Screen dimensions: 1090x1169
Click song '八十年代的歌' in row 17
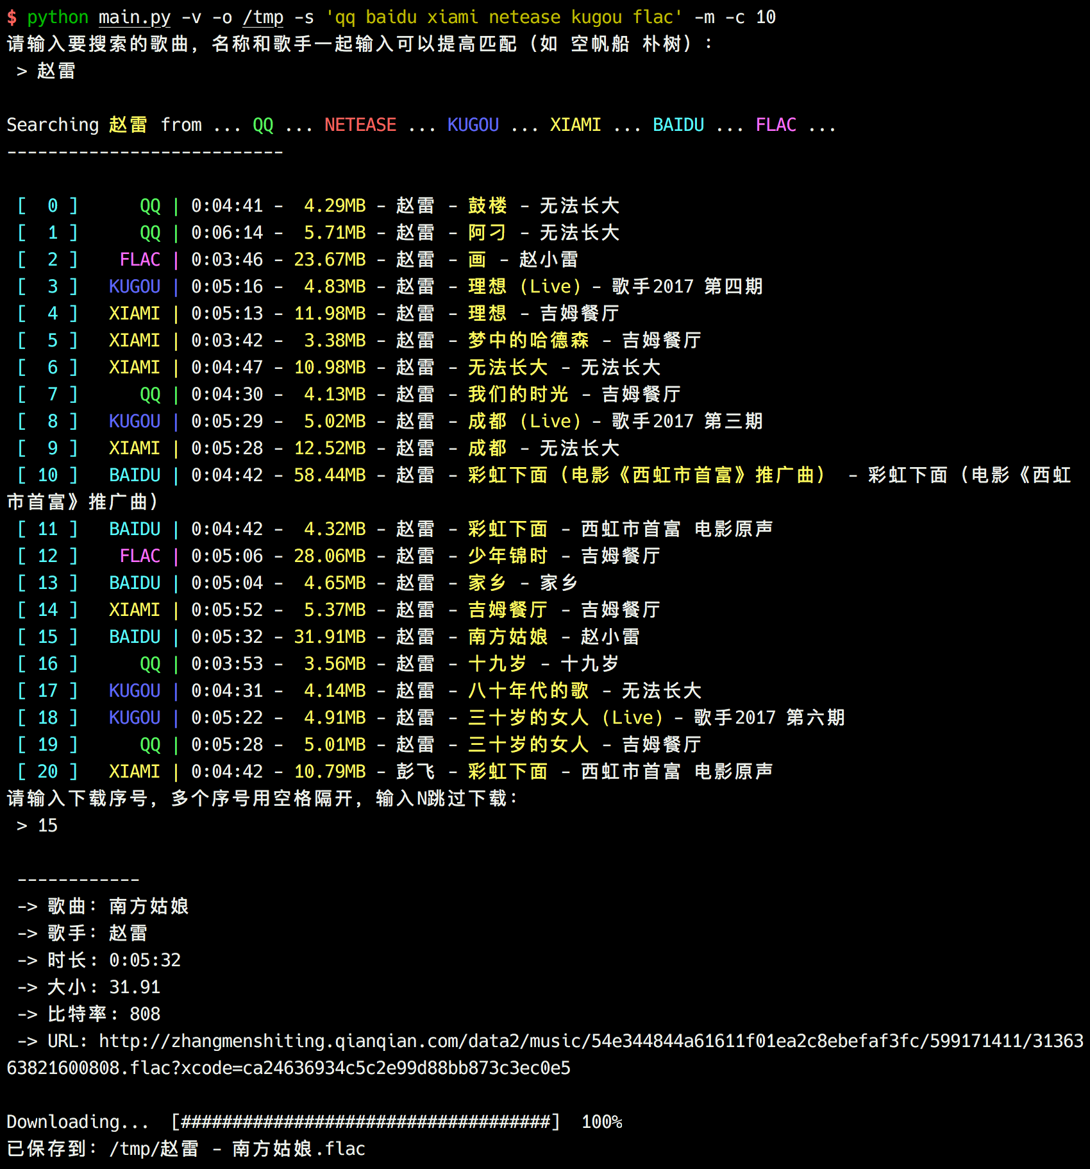tap(528, 690)
